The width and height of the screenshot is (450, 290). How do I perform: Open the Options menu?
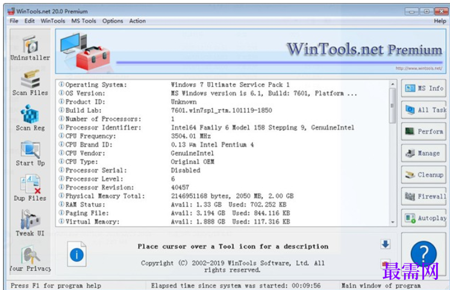click(x=113, y=21)
